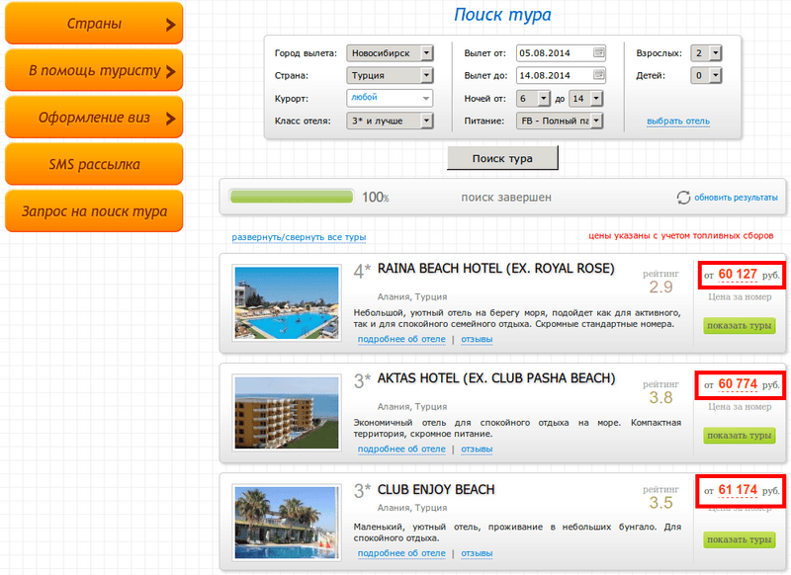Click the 'Курорт' resort input field
Image resolution: width=791 pixels, height=575 pixels.
390,99
